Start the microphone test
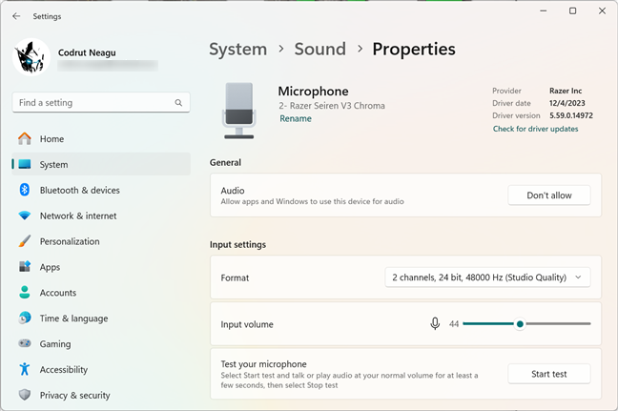This screenshot has height=411, width=618. (x=549, y=374)
